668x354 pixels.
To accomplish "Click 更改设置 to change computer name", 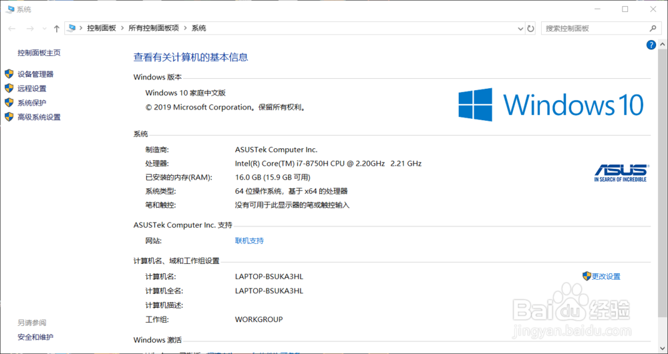I will (x=607, y=277).
